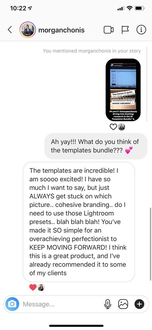Open conversation details via info icon
This screenshot has height=330, width=152.
pyautogui.click(x=141, y=30)
